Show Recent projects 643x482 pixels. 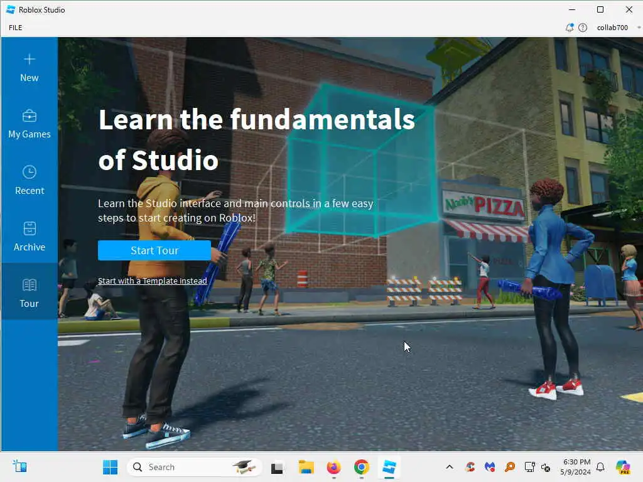pyautogui.click(x=29, y=181)
